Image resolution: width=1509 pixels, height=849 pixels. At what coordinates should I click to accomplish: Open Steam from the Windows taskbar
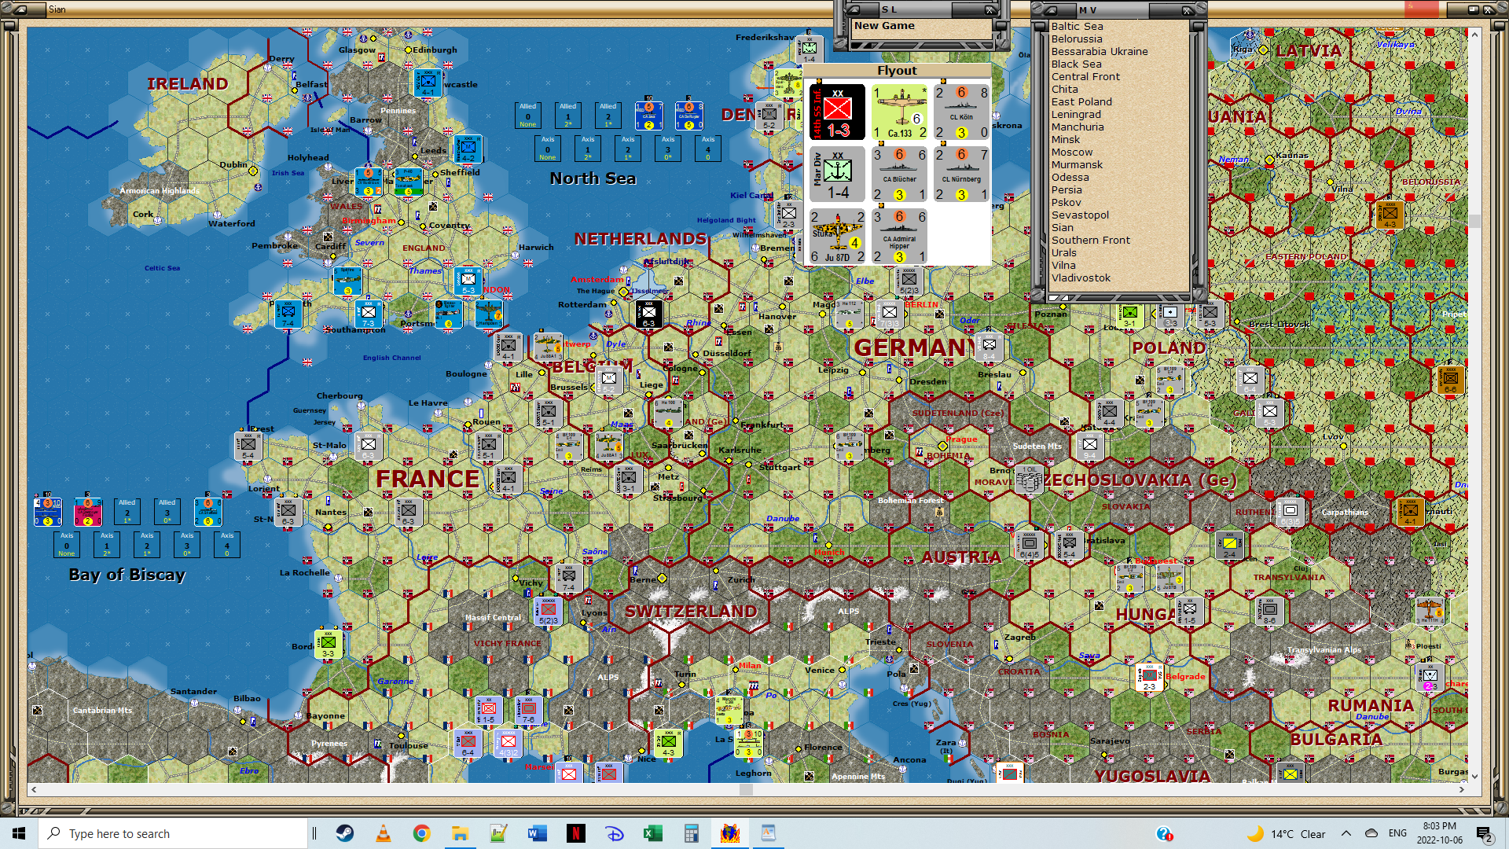pyautogui.click(x=344, y=833)
